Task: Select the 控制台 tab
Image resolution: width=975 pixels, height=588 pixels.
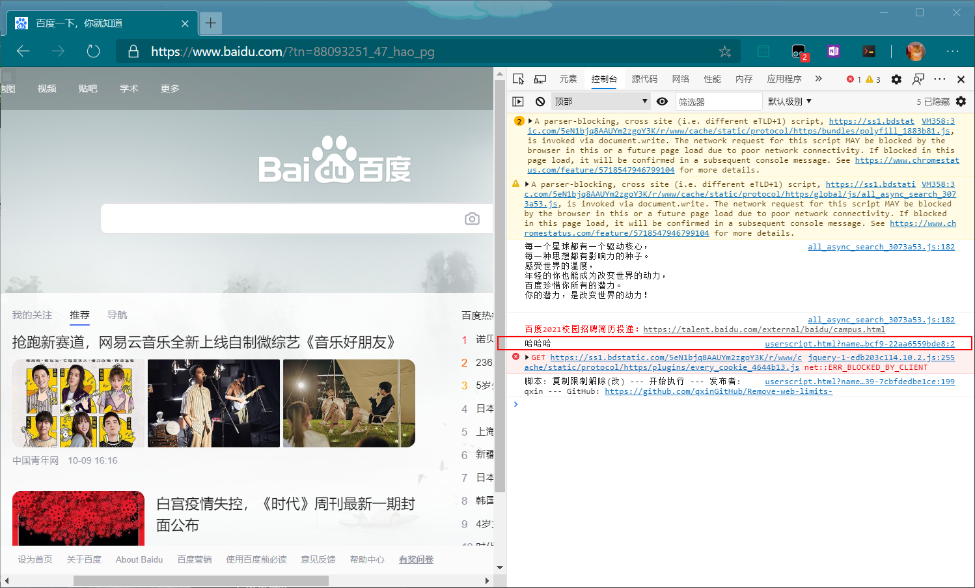Action: click(x=604, y=79)
